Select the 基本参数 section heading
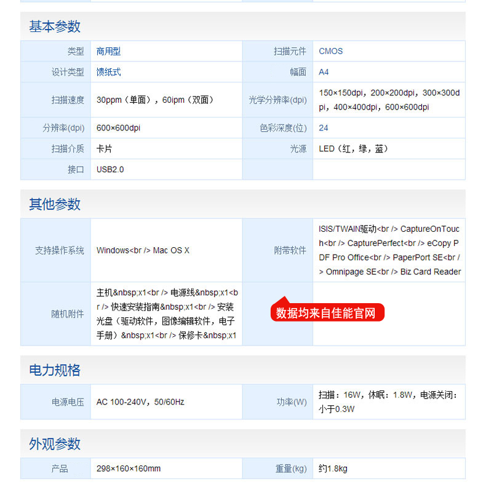Screen dimensions: 486x503 55,26
